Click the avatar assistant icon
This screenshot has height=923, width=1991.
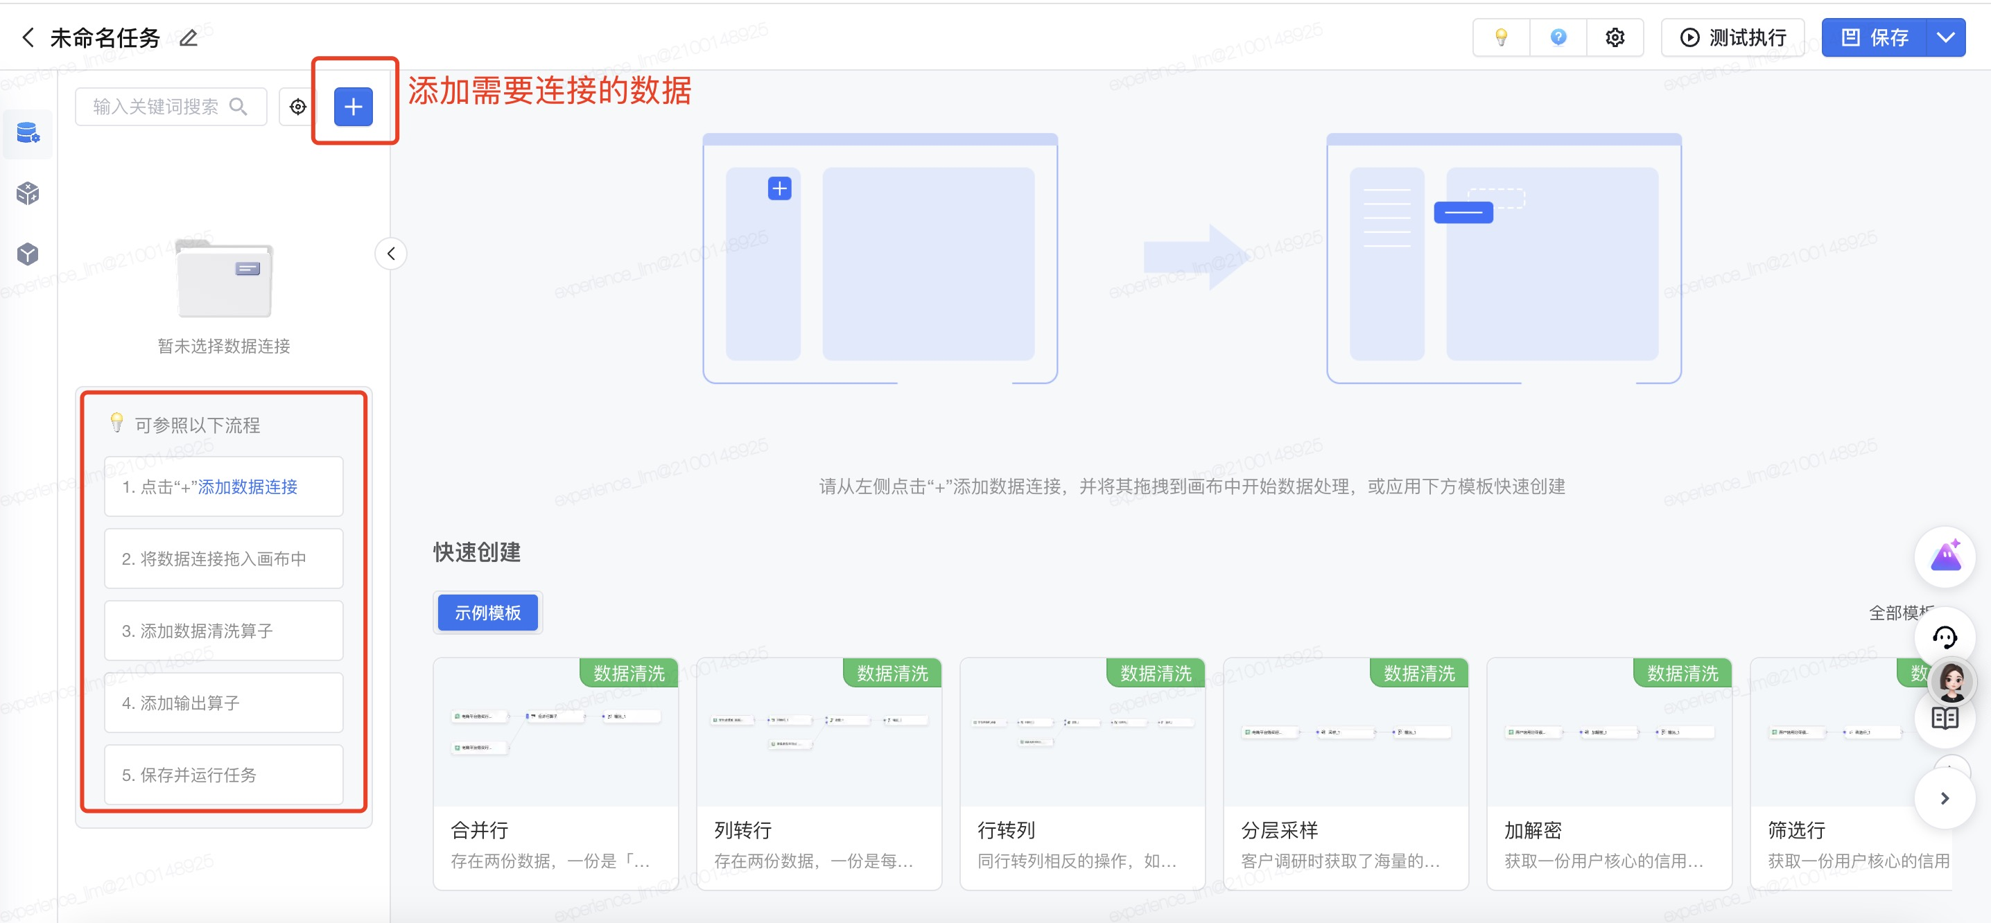click(x=1952, y=681)
